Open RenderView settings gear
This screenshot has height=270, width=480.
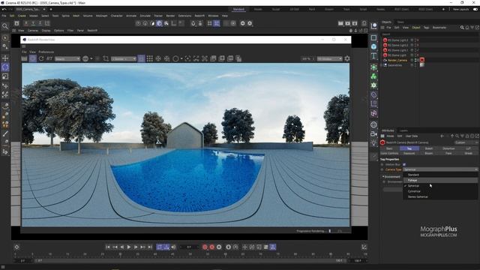347,58
